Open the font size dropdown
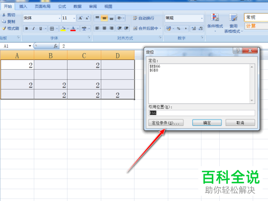268x201 pixels. click(x=74, y=18)
